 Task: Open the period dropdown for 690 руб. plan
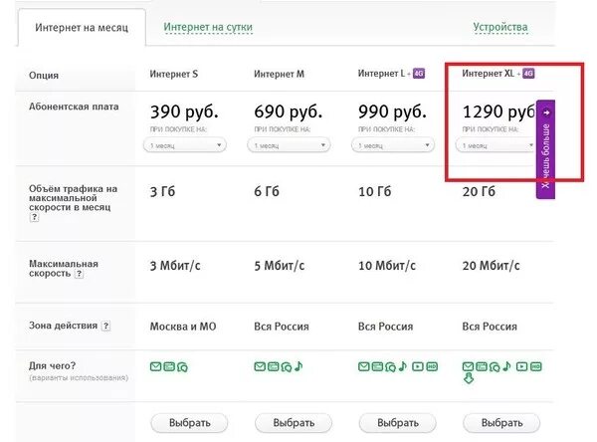(289, 145)
